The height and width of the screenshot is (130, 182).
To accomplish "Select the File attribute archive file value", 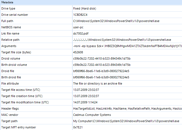I will click(x=98, y=83).
